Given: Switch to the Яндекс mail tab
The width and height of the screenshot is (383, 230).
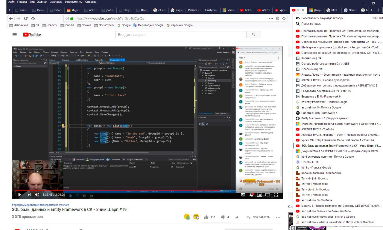Looking at the screenshot, I should coord(74,10).
